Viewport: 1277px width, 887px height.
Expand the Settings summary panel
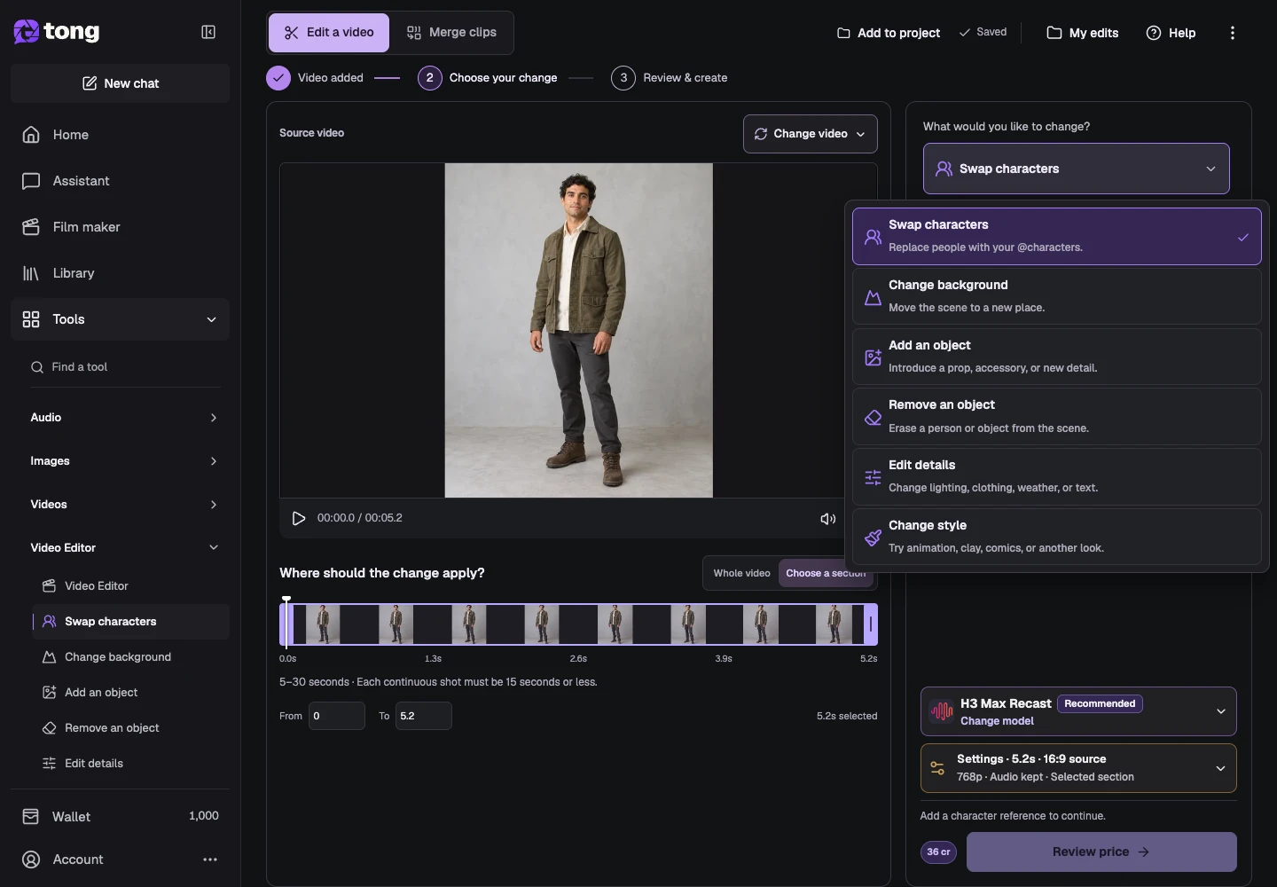pos(1078,768)
